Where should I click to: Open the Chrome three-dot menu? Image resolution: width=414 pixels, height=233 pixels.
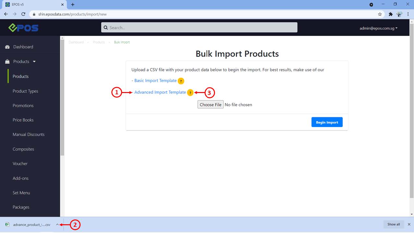pos(408,14)
